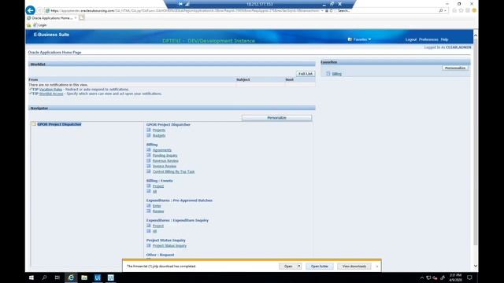Open a new browser tab
Screen dimensions: 504x283
(82, 17)
